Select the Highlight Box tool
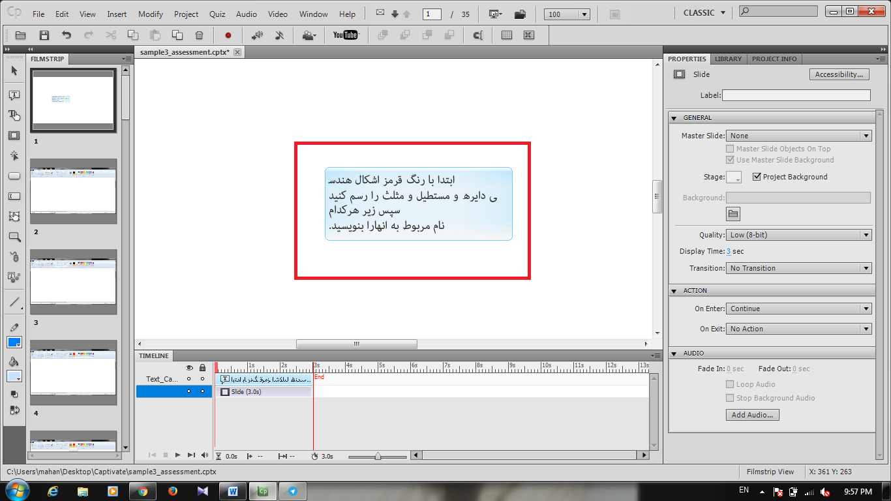This screenshot has height=501, width=891. pos(14,136)
